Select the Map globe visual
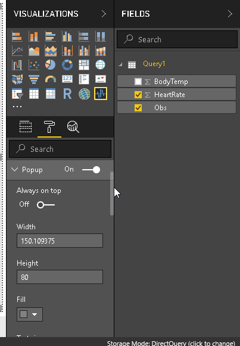This screenshot has height=346, width=240. point(101,65)
